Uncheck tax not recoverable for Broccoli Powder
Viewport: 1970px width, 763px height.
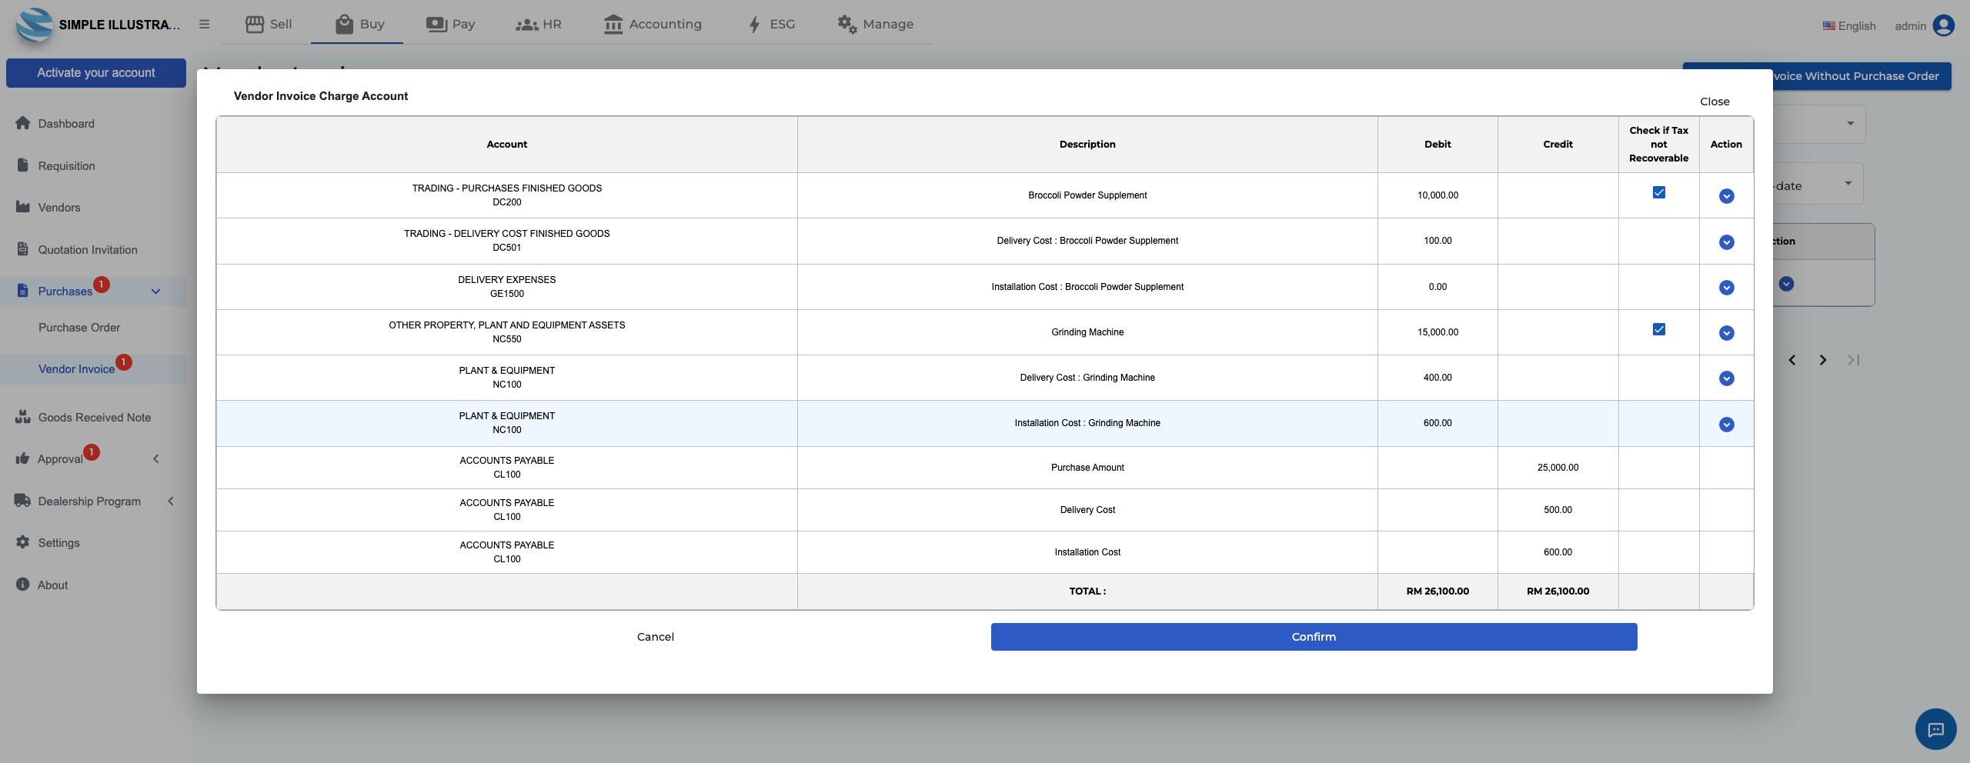1658,192
